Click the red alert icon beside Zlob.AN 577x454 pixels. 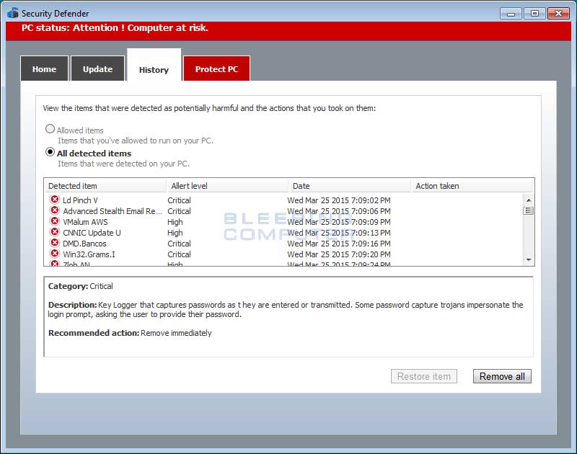pos(56,264)
